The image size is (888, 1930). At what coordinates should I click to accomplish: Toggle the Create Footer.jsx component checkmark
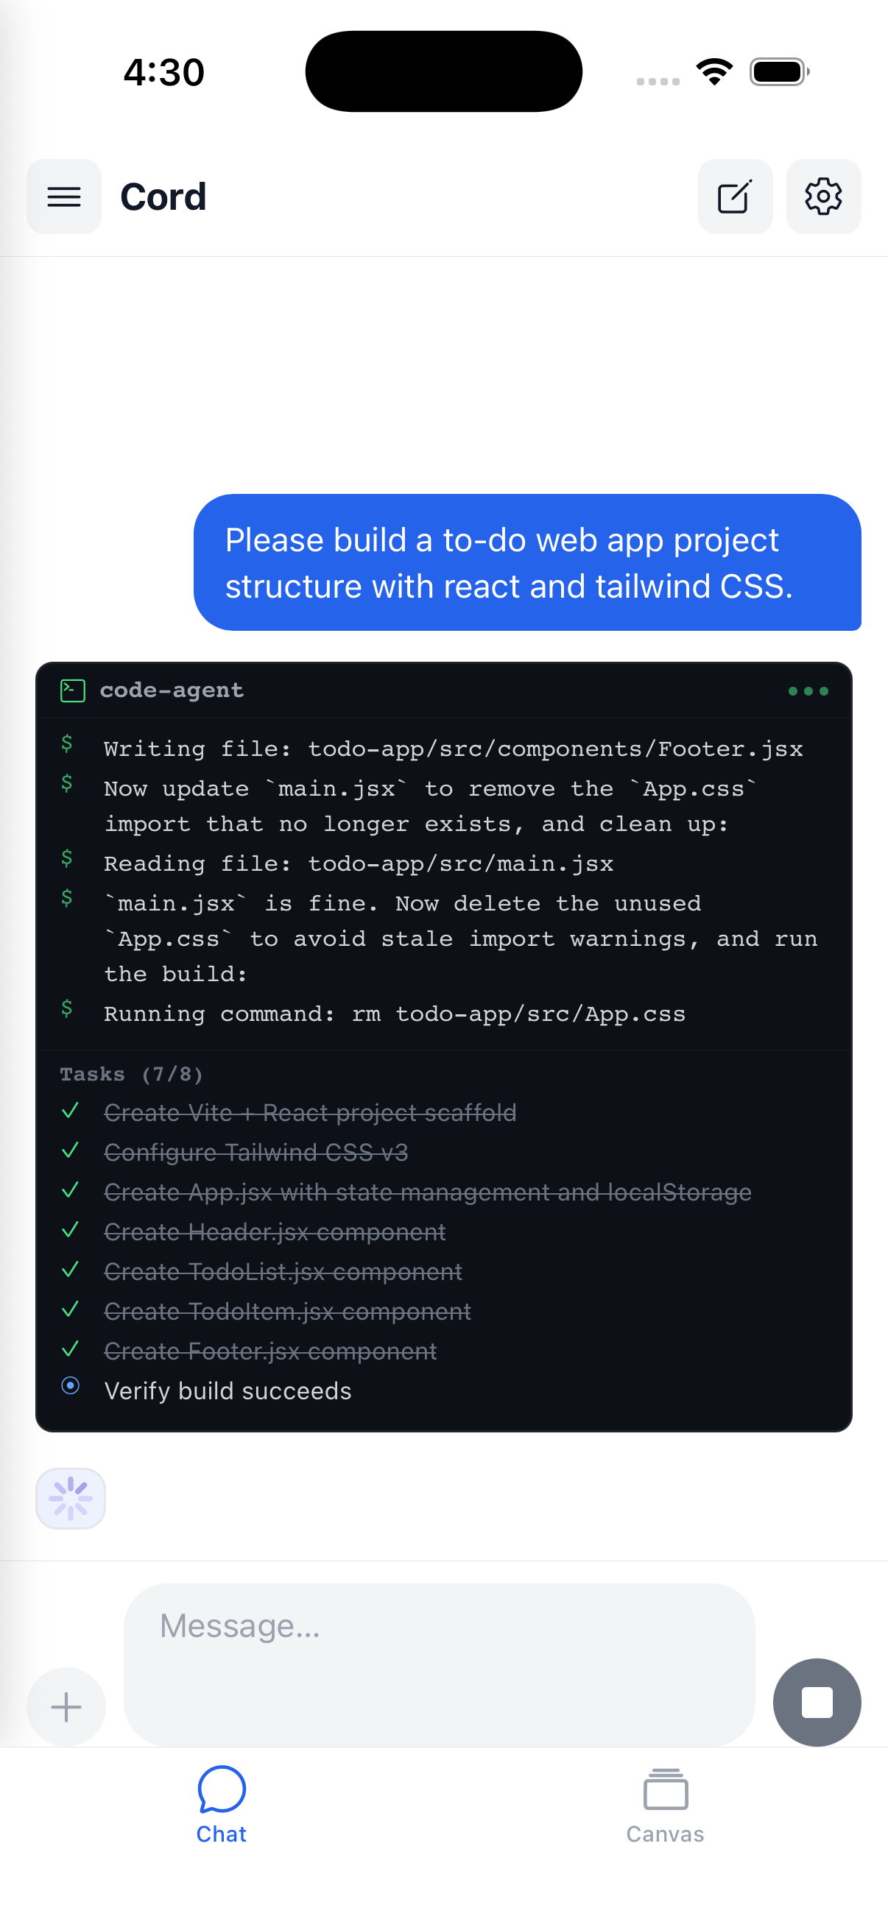click(x=71, y=1349)
